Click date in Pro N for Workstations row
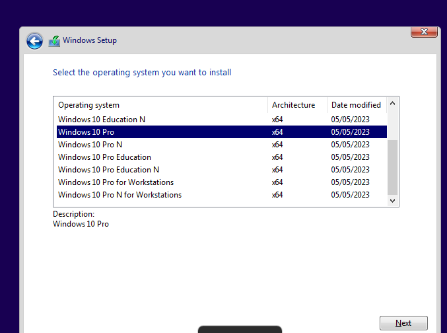This screenshot has width=447, height=333. (x=350, y=195)
